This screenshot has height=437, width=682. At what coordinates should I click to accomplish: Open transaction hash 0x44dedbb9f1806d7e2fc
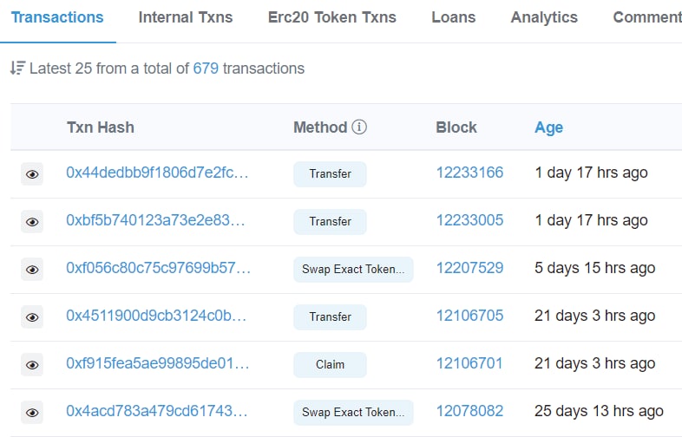157,173
